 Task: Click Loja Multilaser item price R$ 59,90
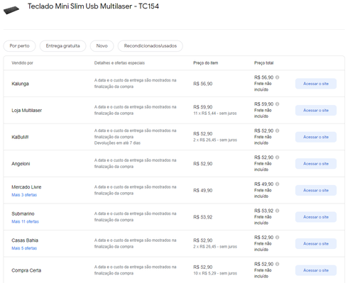[203, 107]
